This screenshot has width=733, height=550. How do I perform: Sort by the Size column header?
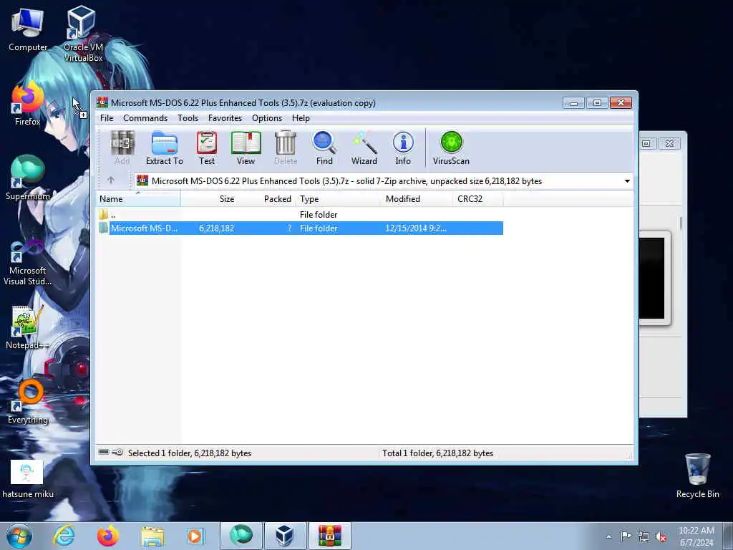click(210, 199)
